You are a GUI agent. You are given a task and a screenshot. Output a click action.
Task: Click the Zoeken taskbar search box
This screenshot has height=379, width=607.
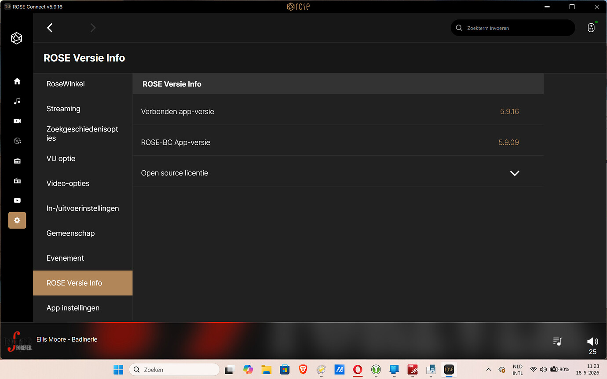coord(174,370)
